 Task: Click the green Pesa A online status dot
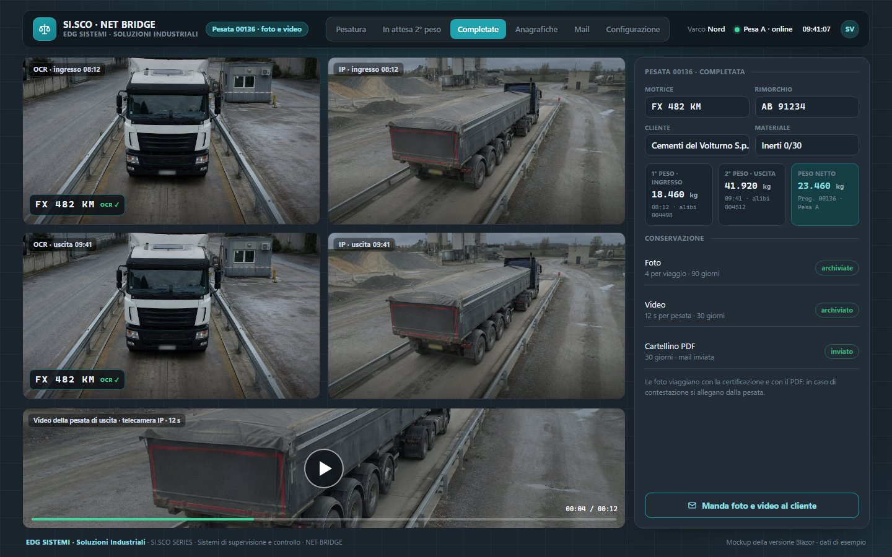pos(737,30)
